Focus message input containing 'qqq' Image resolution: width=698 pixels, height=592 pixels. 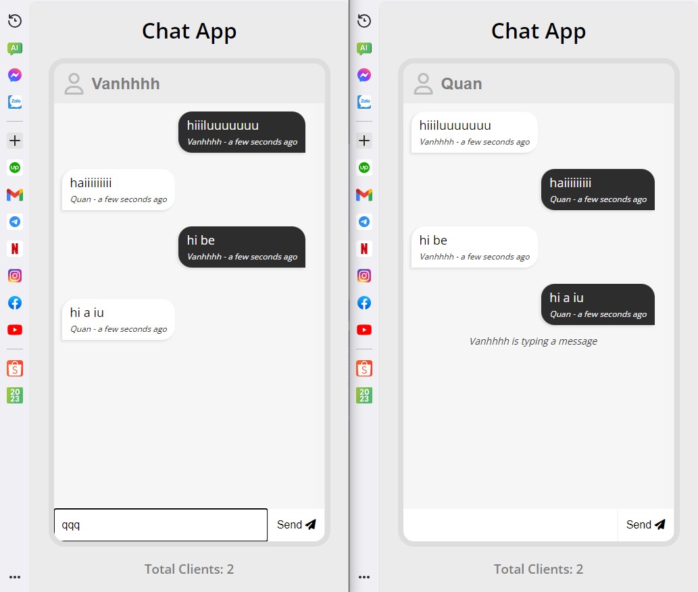pos(161,525)
